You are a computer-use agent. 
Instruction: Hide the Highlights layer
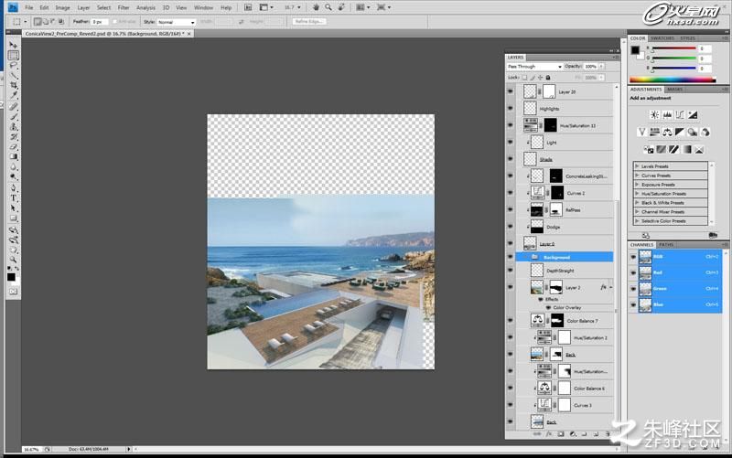[511, 108]
